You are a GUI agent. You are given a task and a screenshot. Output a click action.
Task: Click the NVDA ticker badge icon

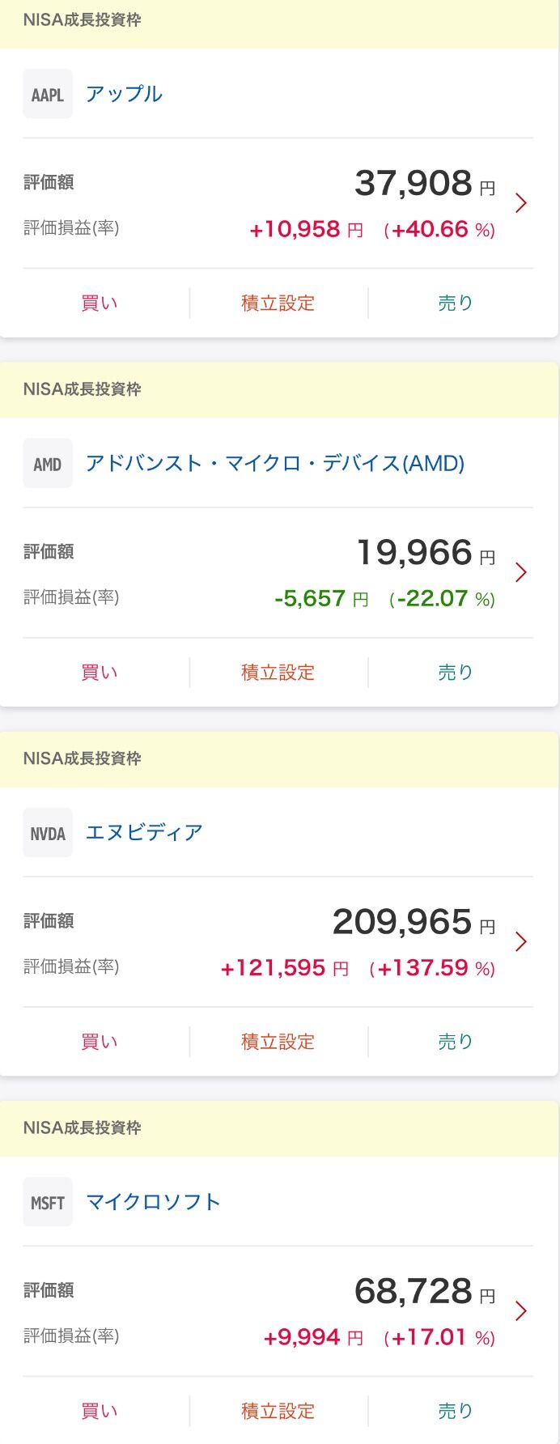[x=48, y=833]
